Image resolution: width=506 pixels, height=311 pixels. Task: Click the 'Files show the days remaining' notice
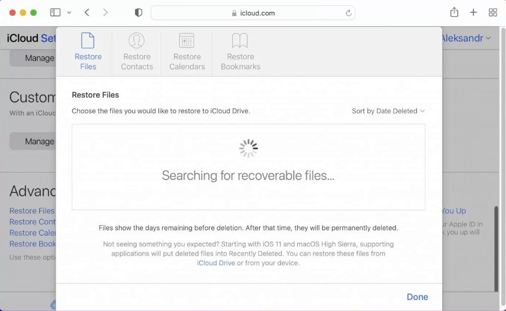coord(248,228)
